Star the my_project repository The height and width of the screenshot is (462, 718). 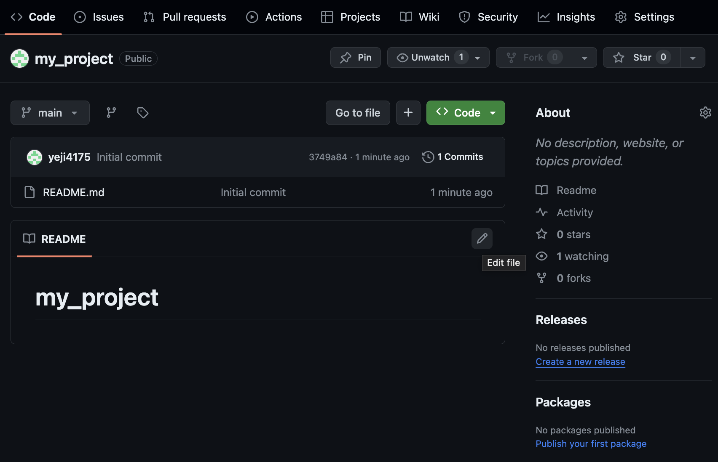pyautogui.click(x=642, y=57)
